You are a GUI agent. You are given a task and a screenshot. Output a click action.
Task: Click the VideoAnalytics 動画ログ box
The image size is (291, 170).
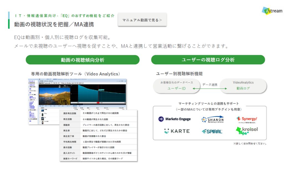[x=243, y=86]
